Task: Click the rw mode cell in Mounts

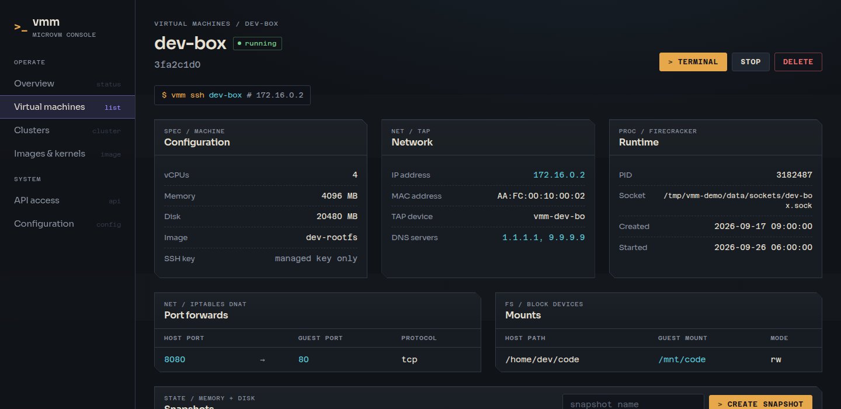Action: pos(776,359)
